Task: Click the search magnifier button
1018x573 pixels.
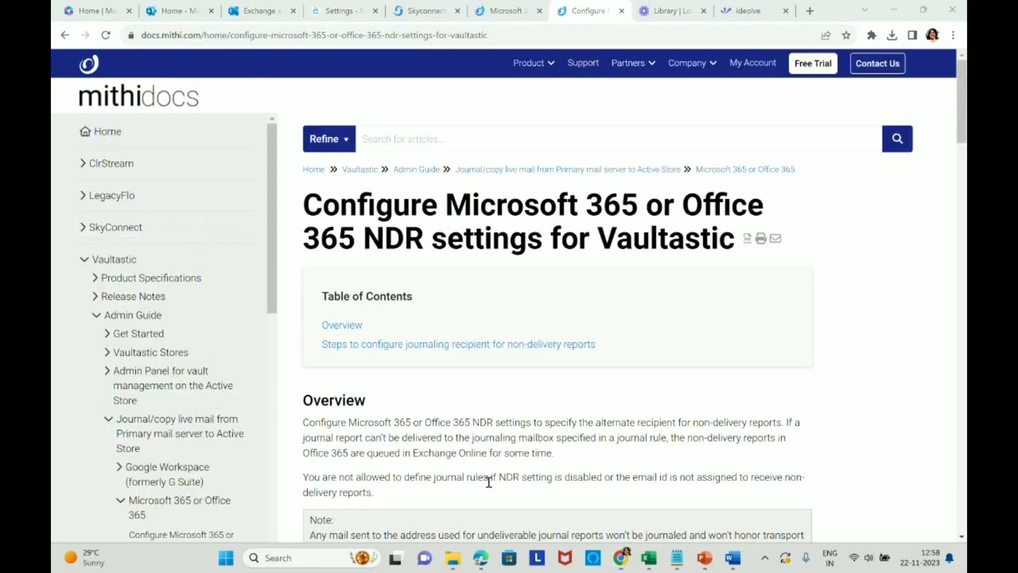Action: pyautogui.click(x=897, y=138)
